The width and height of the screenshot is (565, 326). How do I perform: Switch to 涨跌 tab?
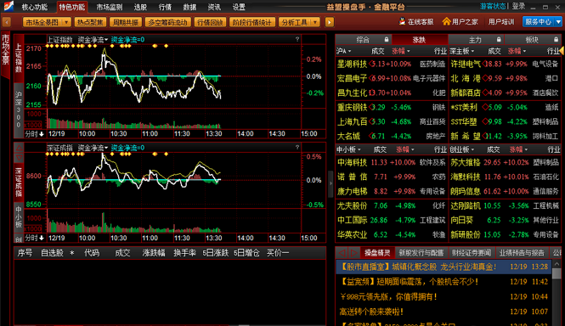coord(420,40)
